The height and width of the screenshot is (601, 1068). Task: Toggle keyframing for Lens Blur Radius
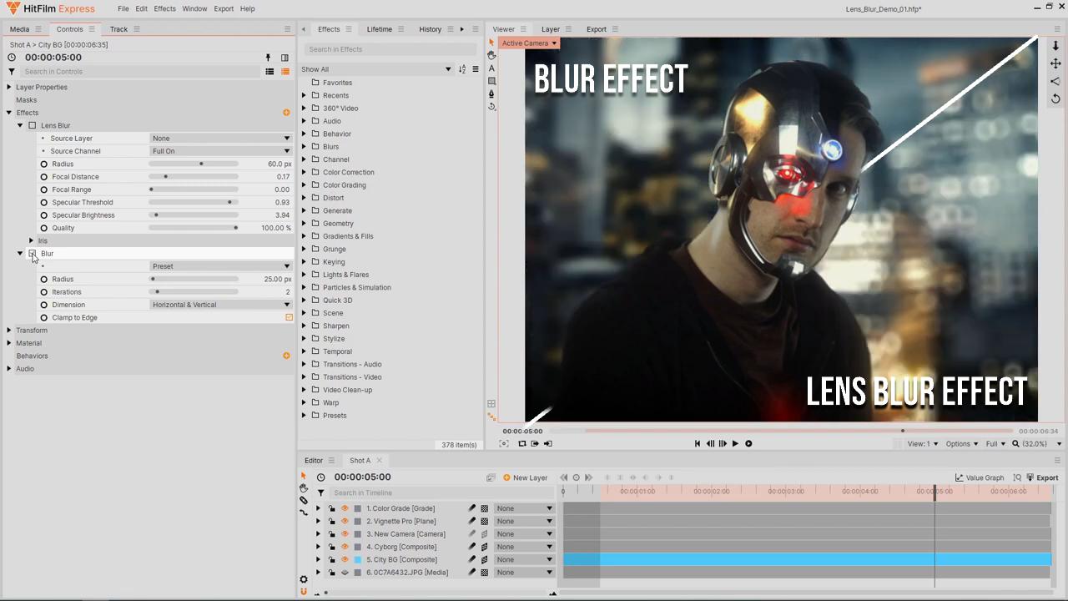44,164
